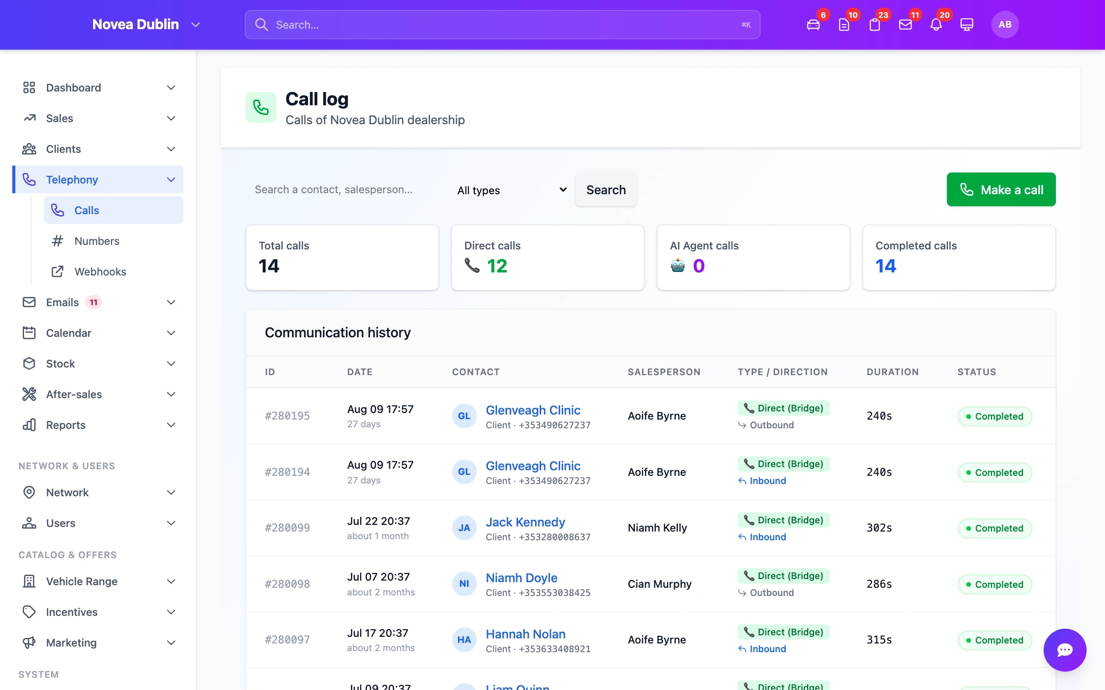Click the Calendar icon in sidebar
The height and width of the screenshot is (690, 1105).
click(29, 333)
